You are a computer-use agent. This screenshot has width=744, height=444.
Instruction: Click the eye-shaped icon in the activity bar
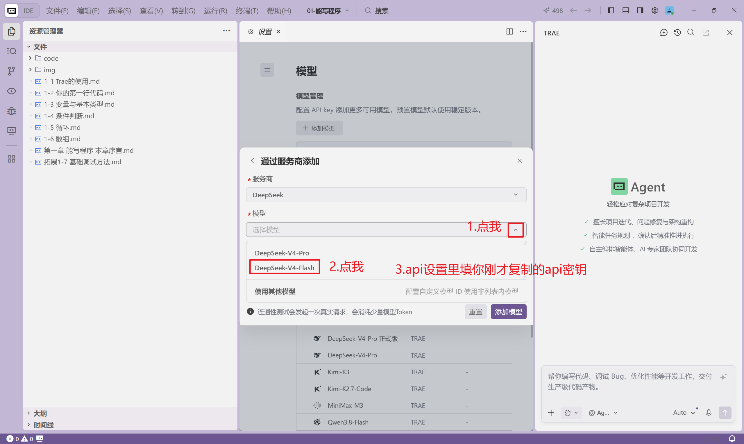[x=11, y=91]
